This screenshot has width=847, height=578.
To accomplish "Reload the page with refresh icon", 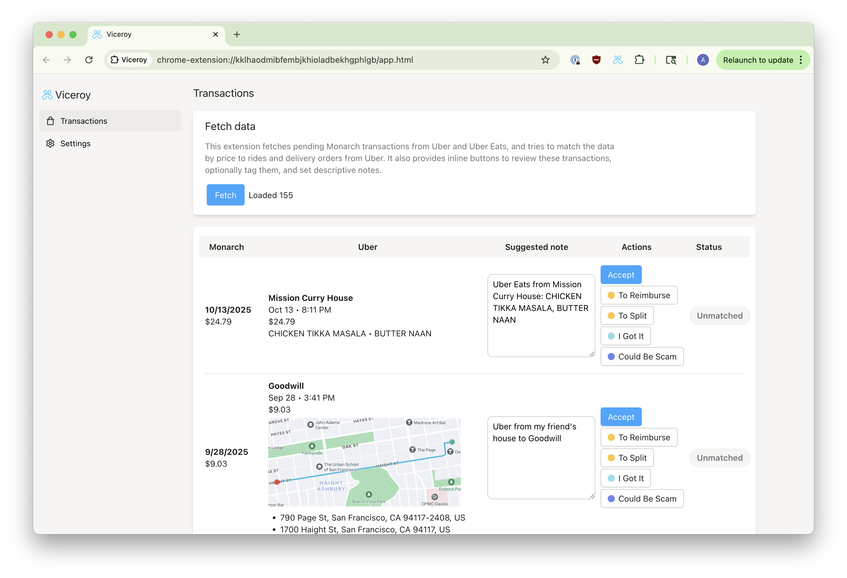I will click(x=89, y=60).
